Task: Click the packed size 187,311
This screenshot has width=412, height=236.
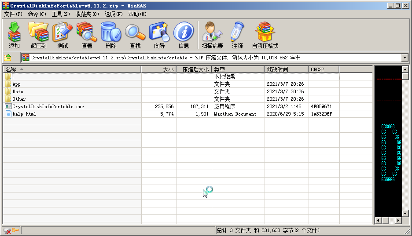Action: tap(199, 106)
